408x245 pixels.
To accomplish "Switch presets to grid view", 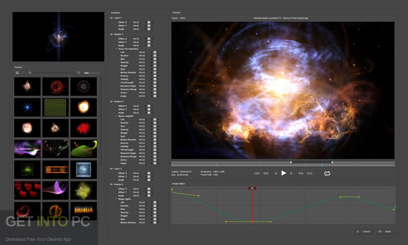I will pos(17,73).
